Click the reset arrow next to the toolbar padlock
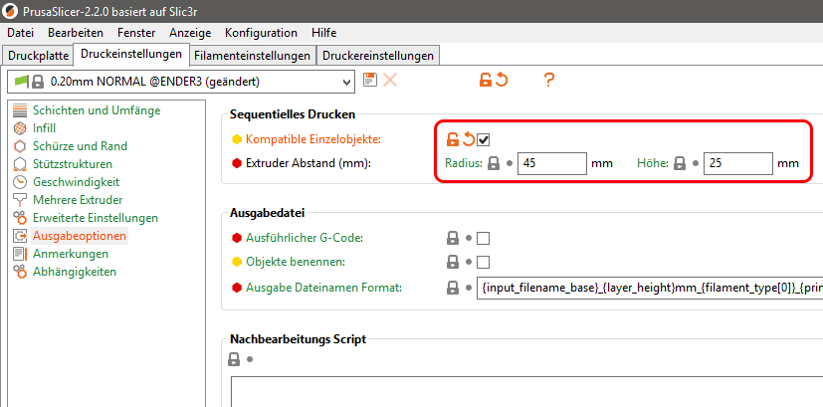 502,81
